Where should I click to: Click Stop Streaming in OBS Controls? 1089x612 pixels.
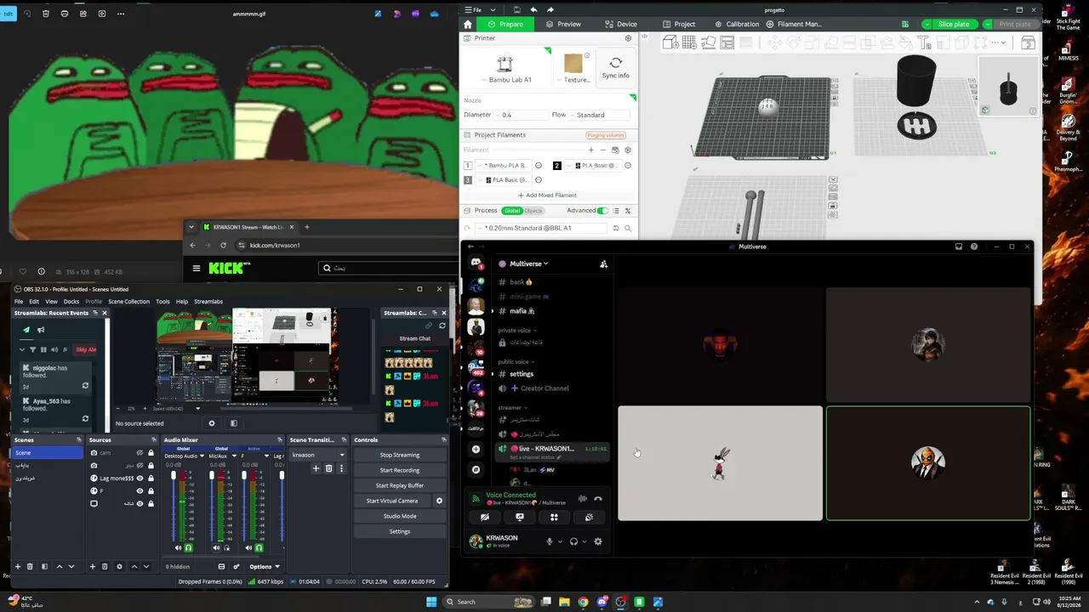click(x=400, y=455)
